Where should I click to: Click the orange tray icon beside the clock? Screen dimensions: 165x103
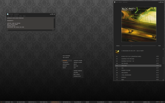click(160, 102)
